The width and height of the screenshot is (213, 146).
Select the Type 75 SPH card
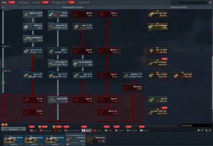(83, 27)
